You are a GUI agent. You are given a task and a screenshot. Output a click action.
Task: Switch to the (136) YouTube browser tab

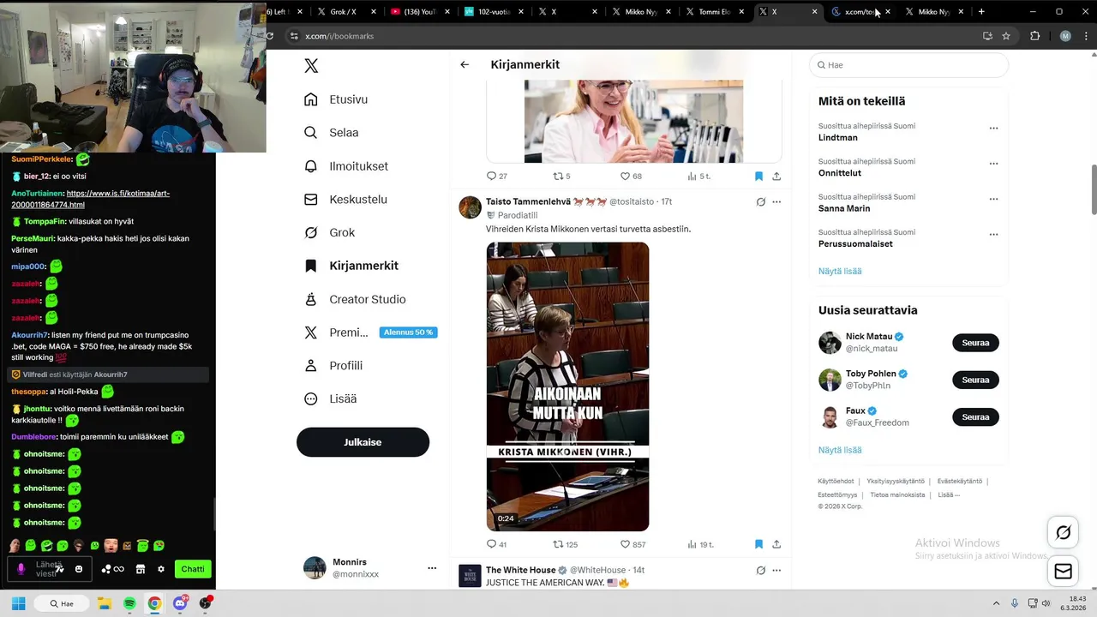(420, 12)
